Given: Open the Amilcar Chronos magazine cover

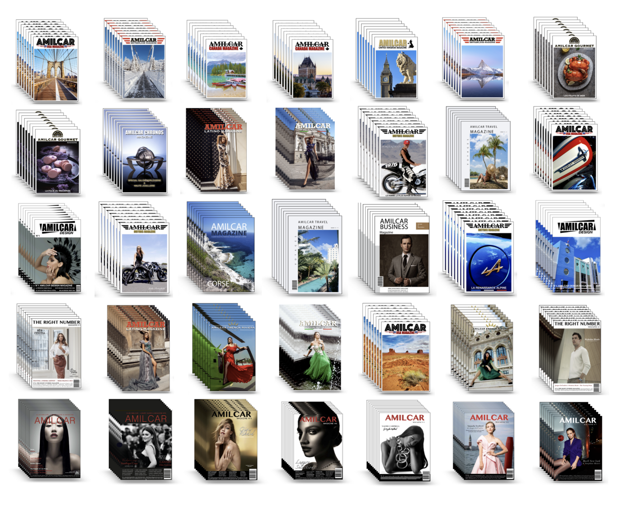Looking at the screenshot, I should (x=144, y=160).
